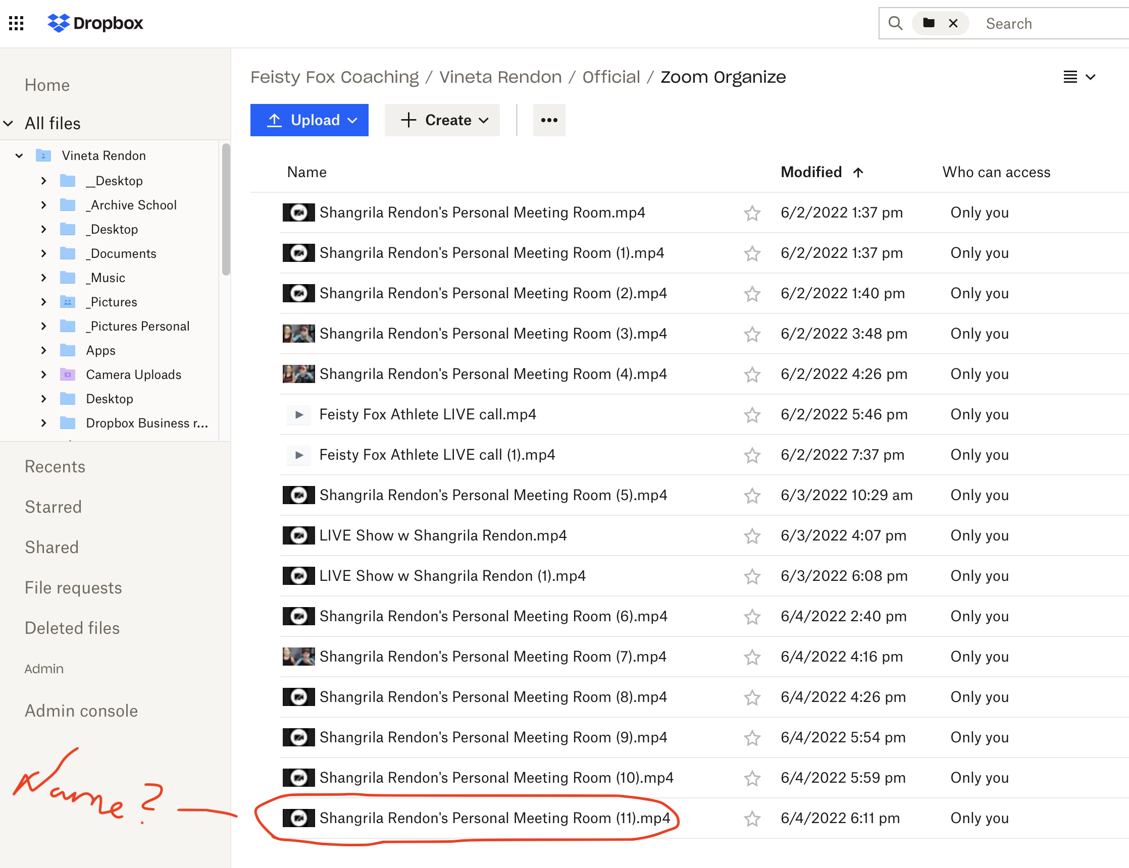The width and height of the screenshot is (1129, 868).
Task: Star Personal Meeting Room (1).mp4
Action: (x=752, y=253)
